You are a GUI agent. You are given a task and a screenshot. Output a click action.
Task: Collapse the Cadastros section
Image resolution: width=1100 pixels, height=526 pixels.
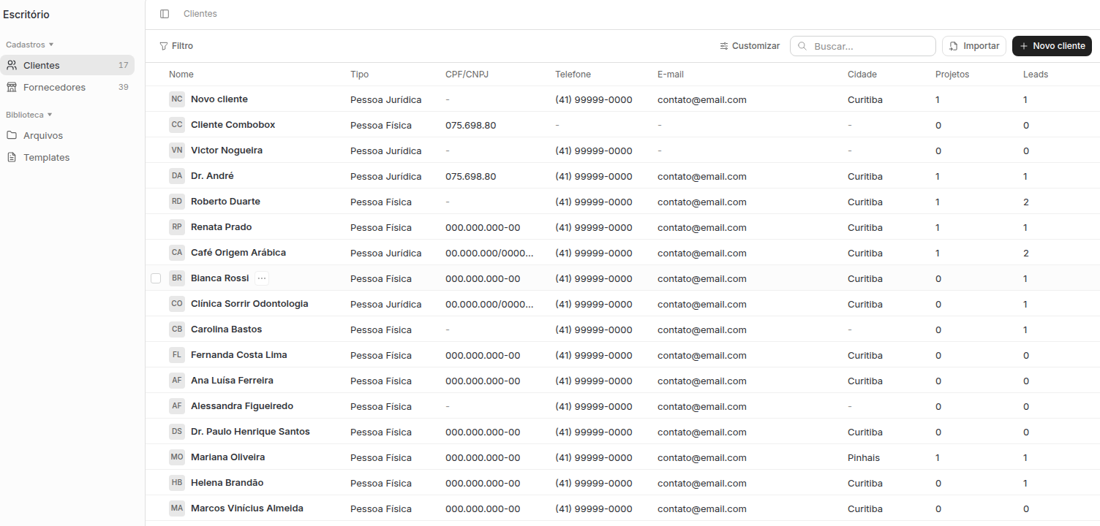[30, 45]
